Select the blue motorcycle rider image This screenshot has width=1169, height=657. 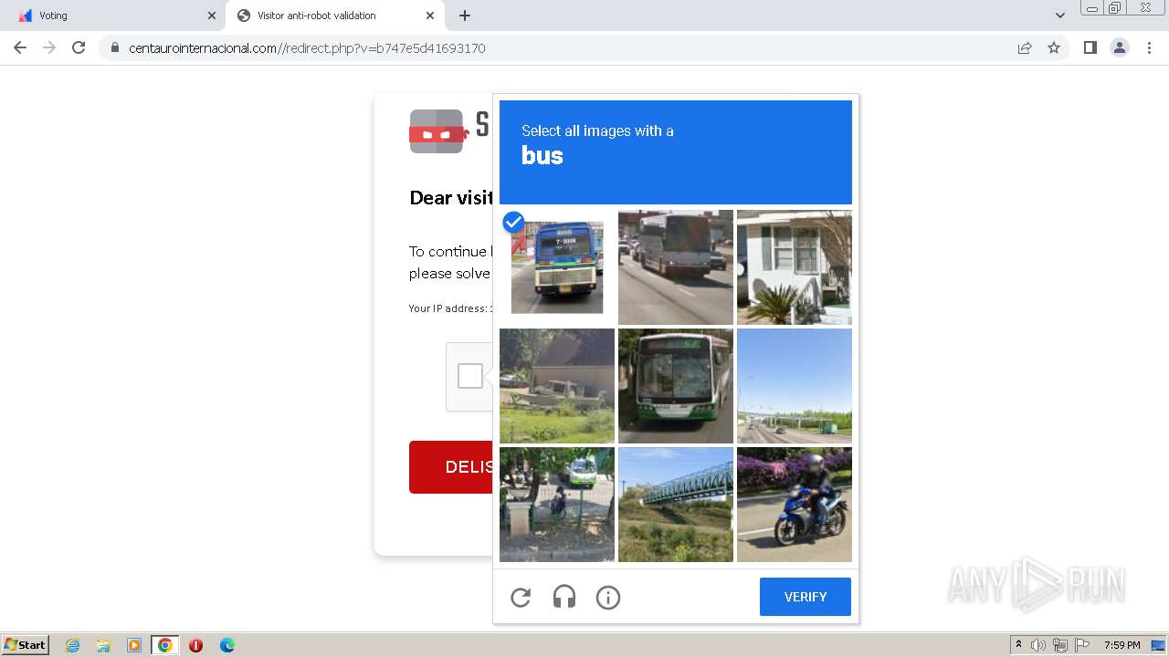[795, 505]
